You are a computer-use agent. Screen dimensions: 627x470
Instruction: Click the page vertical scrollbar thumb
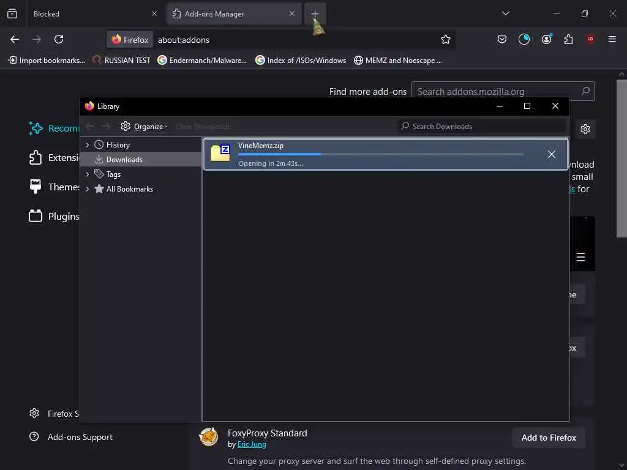point(621,159)
